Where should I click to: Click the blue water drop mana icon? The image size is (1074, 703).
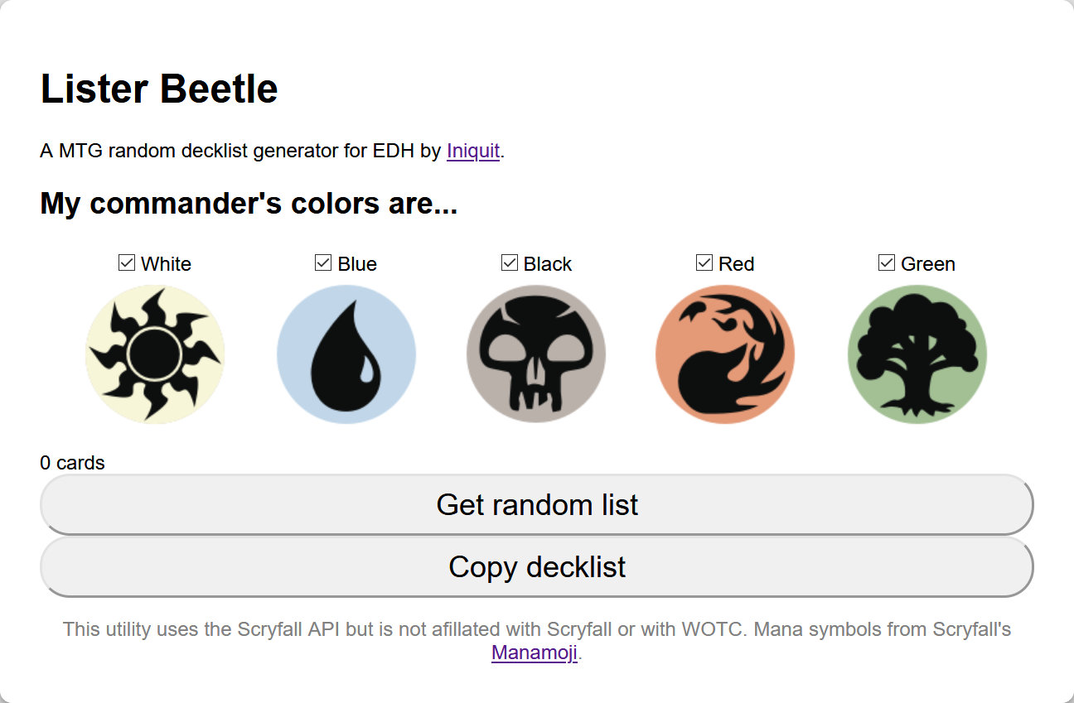[x=346, y=354]
